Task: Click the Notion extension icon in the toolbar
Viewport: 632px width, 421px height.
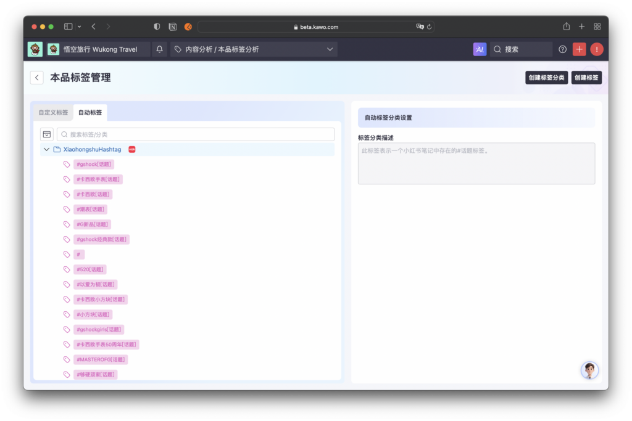Action: click(x=173, y=27)
